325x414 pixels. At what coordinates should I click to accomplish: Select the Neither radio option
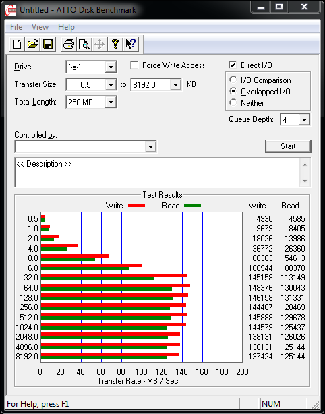(233, 102)
